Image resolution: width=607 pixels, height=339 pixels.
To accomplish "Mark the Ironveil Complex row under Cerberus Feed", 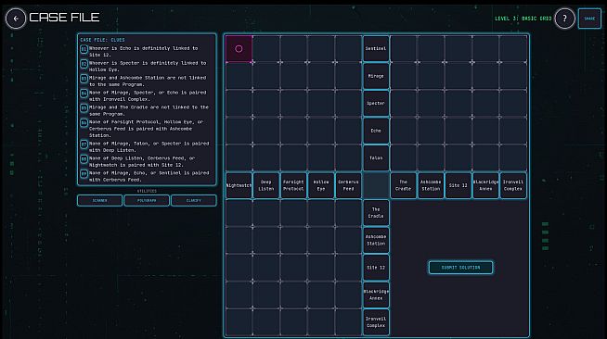I will [348, 322].
